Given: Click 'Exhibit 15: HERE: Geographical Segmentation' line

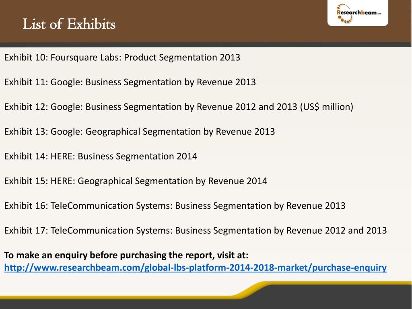Looking at the screenshot, I should click(x=136, y=181).
